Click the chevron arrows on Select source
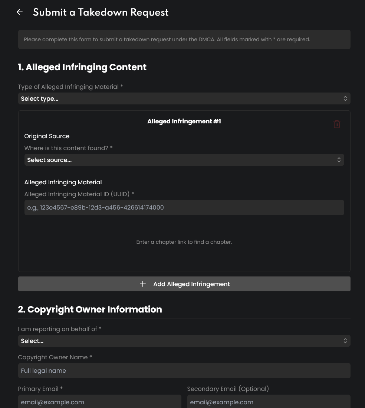 (339, 160)
